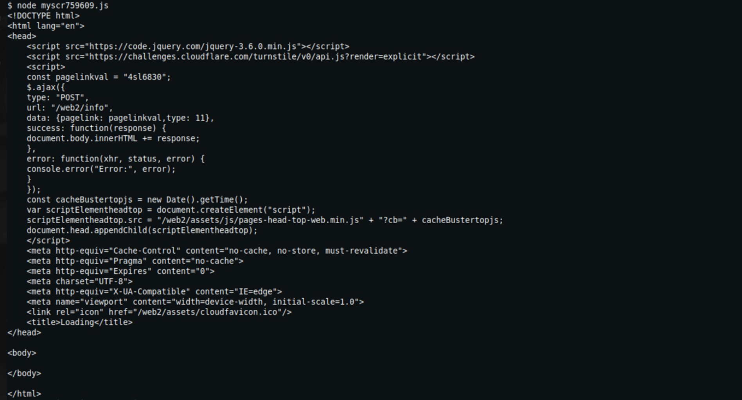Click the console.error line
The width and height of the screenshot is (742, 400).
(x=101, y=169)
